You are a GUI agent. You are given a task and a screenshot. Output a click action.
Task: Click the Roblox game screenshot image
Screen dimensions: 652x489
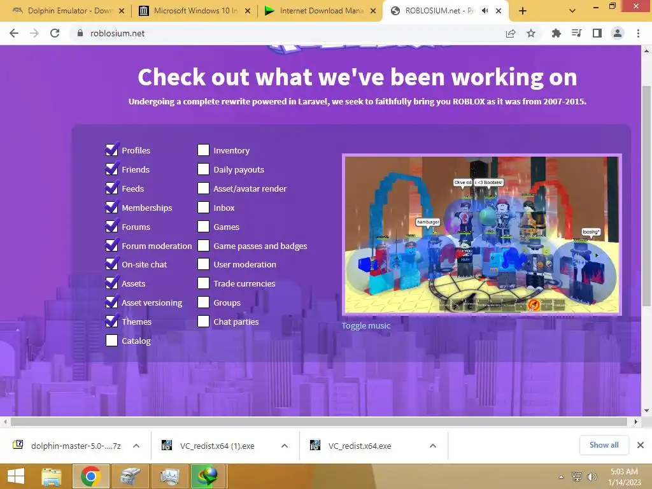tap(482, 234)
